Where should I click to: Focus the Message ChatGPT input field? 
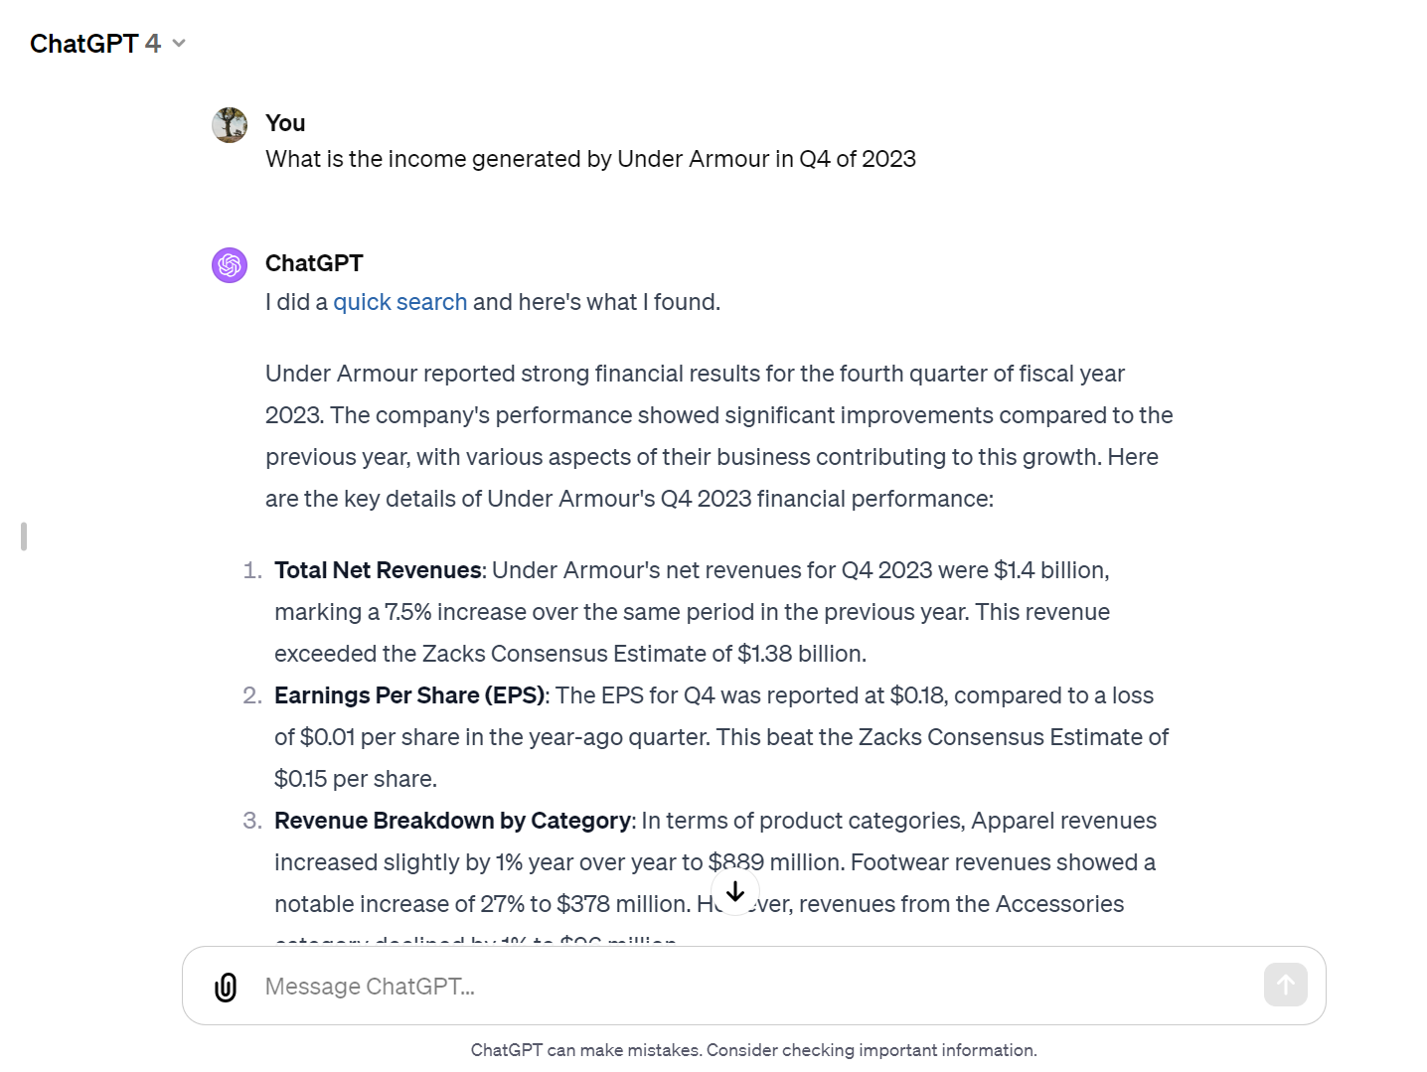click(x=755, y=987)
